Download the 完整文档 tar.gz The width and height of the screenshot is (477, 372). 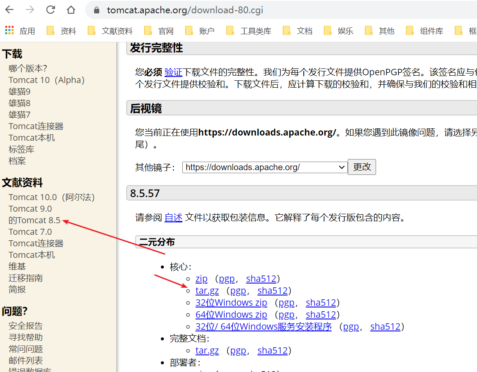(x=207, y=351)
